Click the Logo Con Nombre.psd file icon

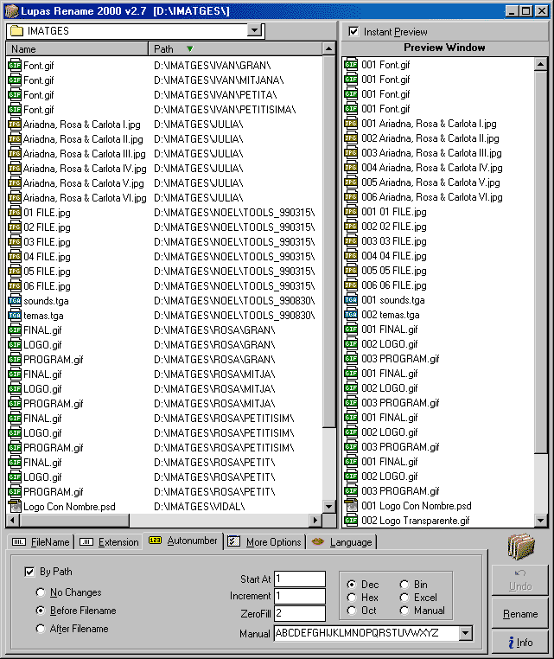click(15, 507)
